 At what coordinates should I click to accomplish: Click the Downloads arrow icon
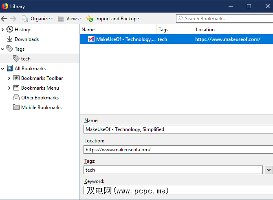10,39
